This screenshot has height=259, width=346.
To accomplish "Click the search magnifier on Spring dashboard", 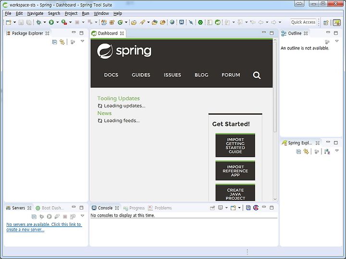I will click(x=257, y=75).
